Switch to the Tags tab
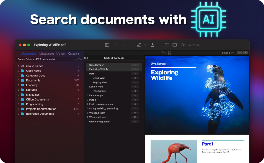Image resolution: width=264 pixels, height=163 pixels. [61, 53]
